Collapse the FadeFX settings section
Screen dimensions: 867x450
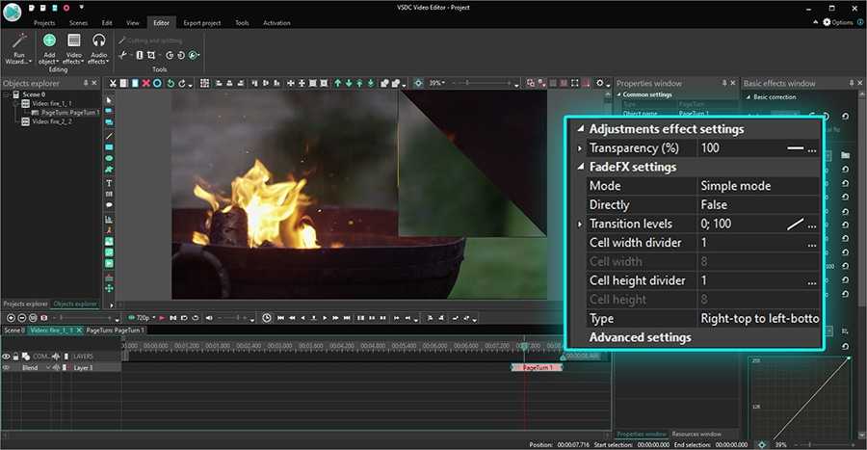click(x=579, y=168)
